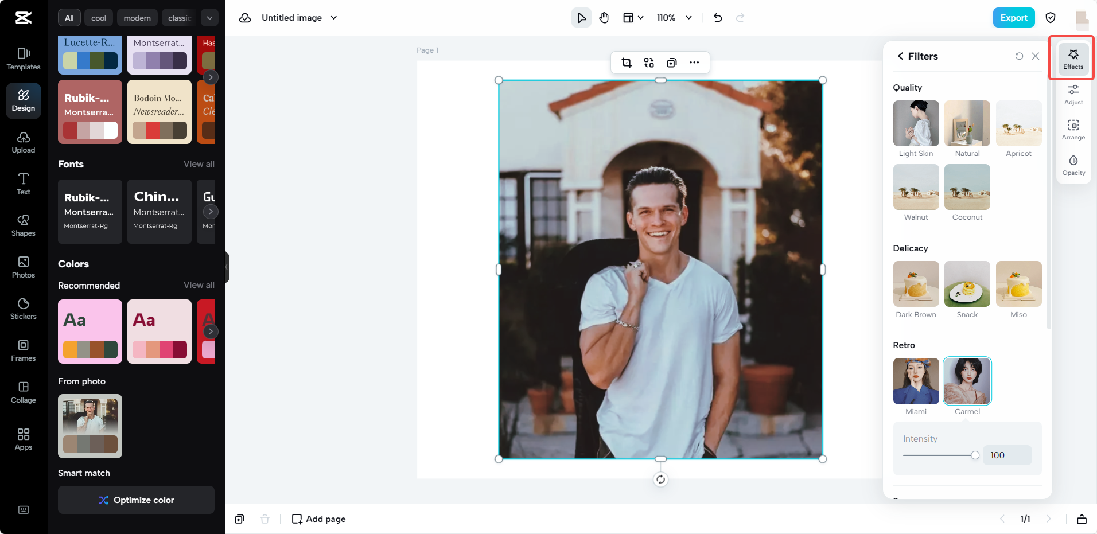Image resolution: width=1097 pixels, height=534 pixels.
Task: Toggle the modern style filter
Action: coord(137,17)
